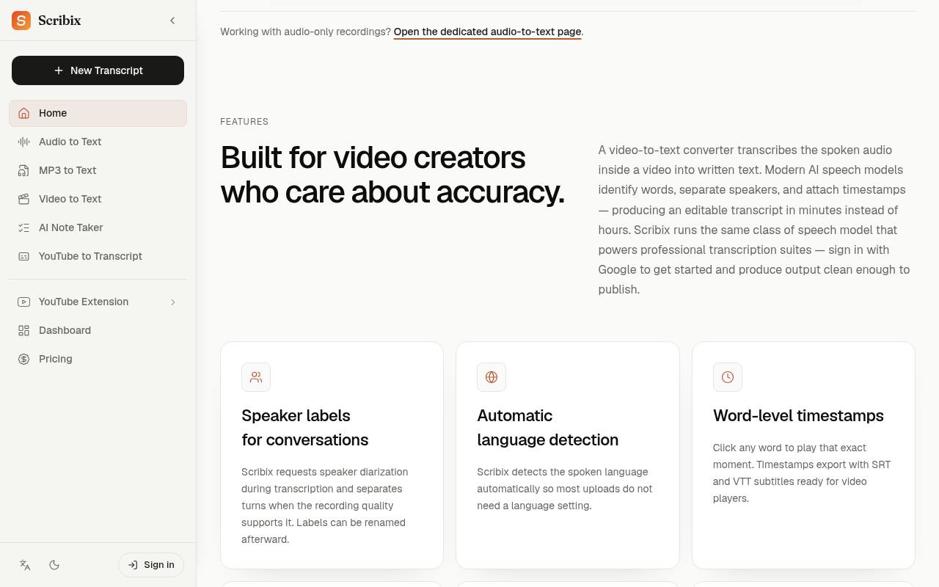Image resolution: width=939 pixels, height=587 pixels.
Task: Click the 'Speaker labels for conversations' heading
Action: coord(305,428)
